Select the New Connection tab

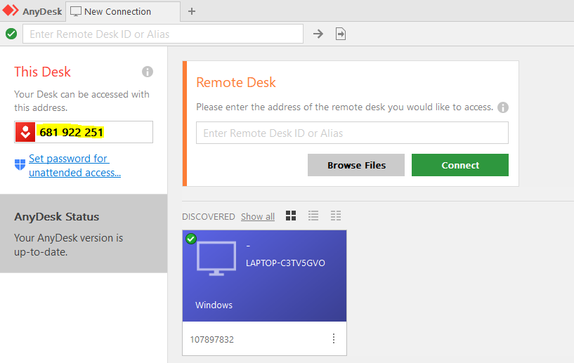(123, 12)
